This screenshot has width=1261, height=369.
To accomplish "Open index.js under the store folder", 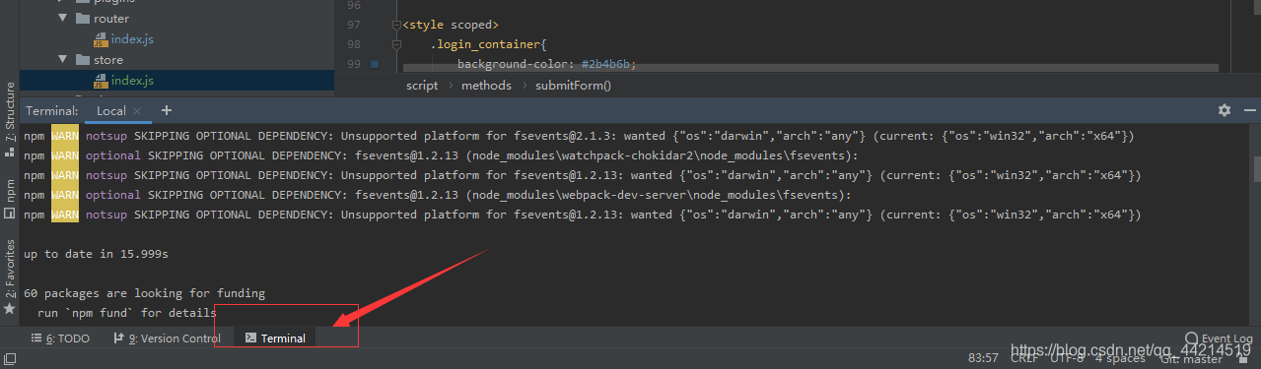I will coord(132,81).
